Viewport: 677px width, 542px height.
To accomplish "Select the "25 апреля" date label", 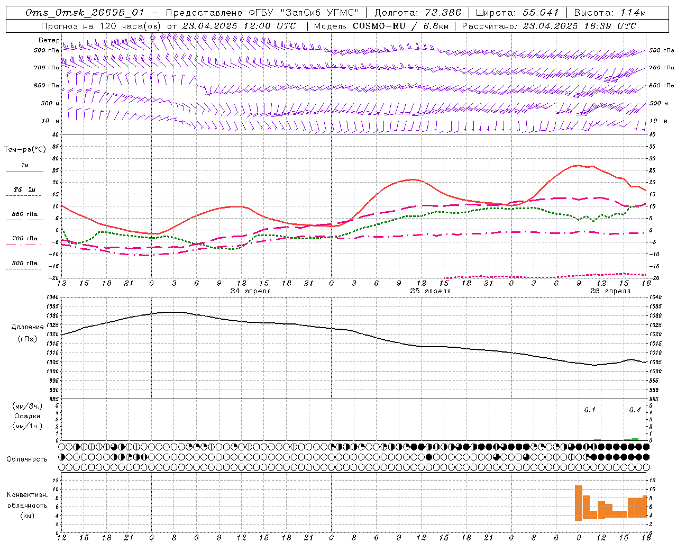I will (431, 291).
